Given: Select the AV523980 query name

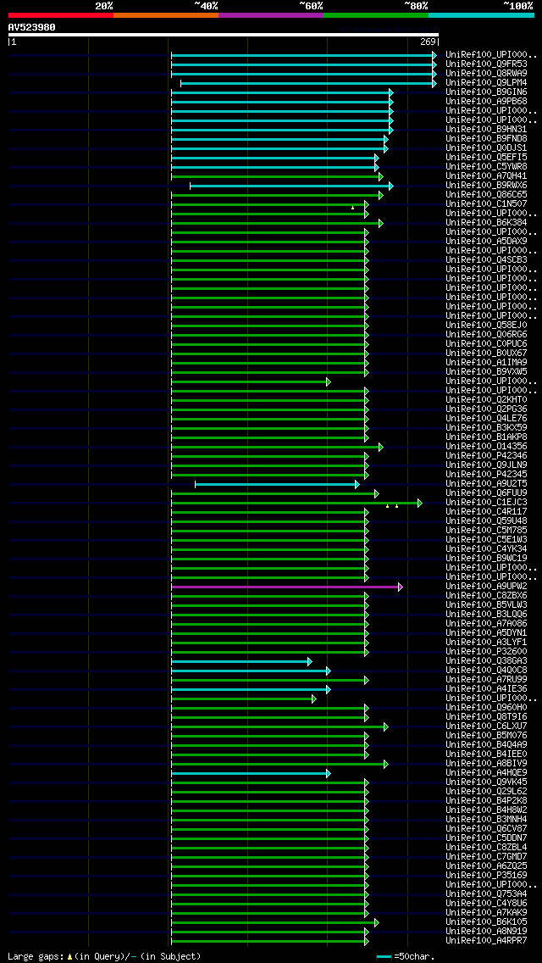Looking at the screenshot, I should pyautogui.click(x=32, y=27).
